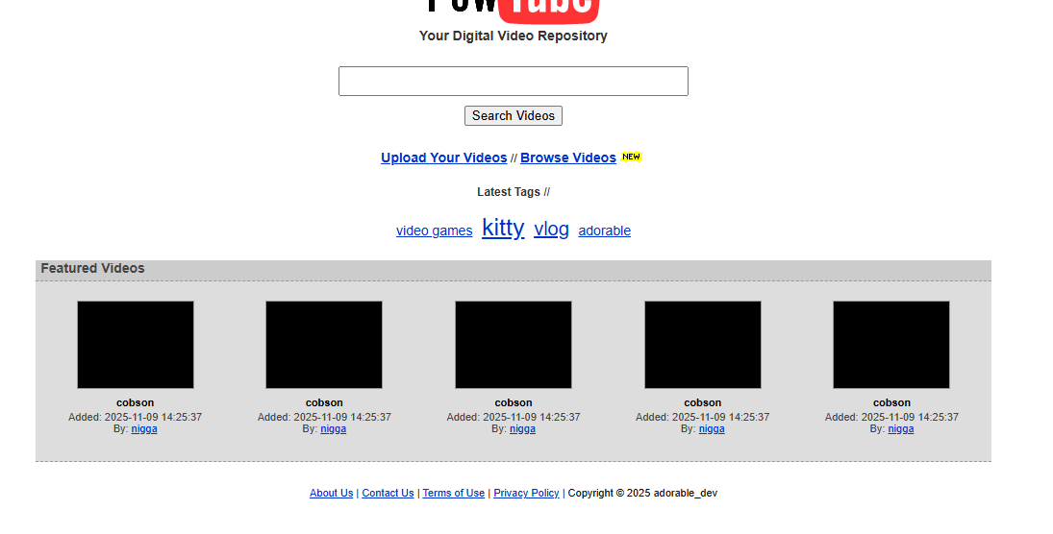Open the fifth featured video thumbnail
This screenshot has height=534, width=1053.
(x=891, y=345)
